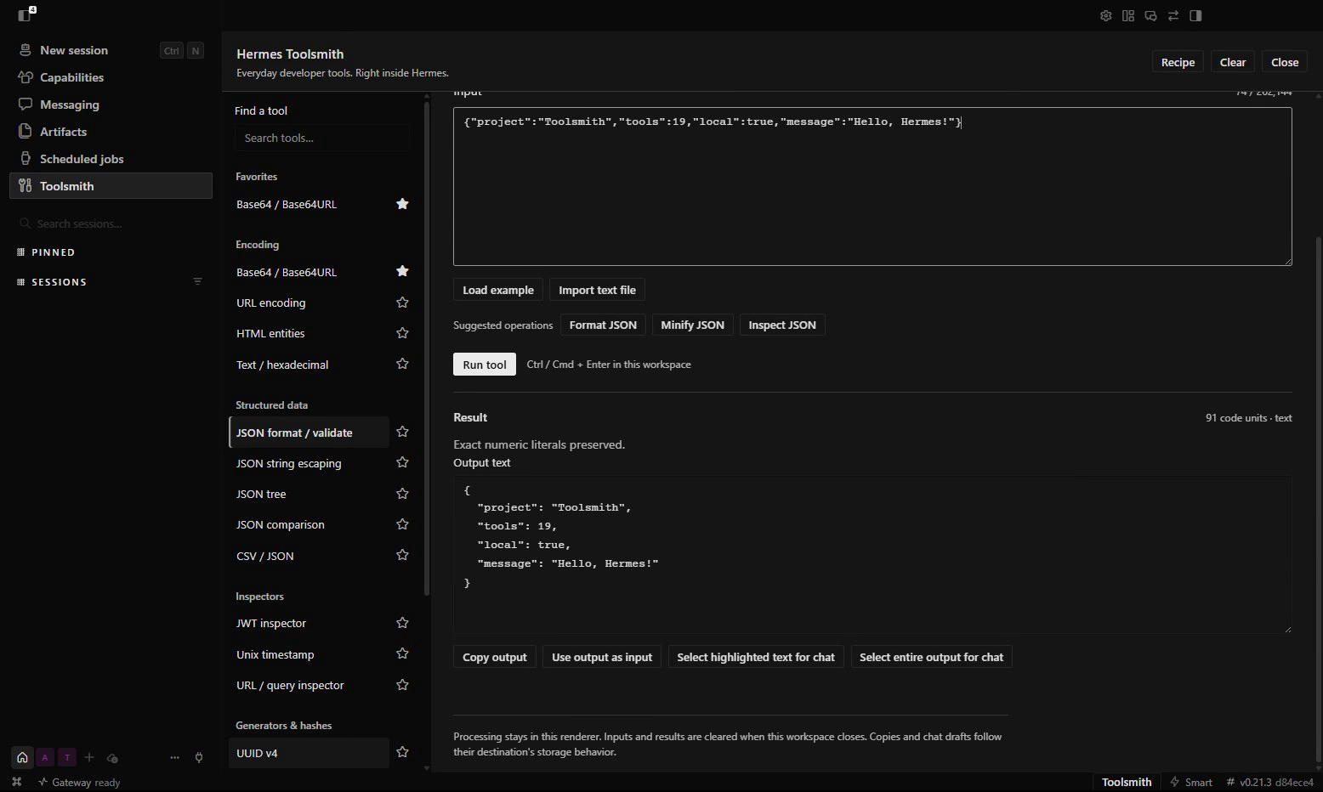
Task: Open the Smart mode selector in status bar
Action: pyautogui.click(x=1191, y=782)
